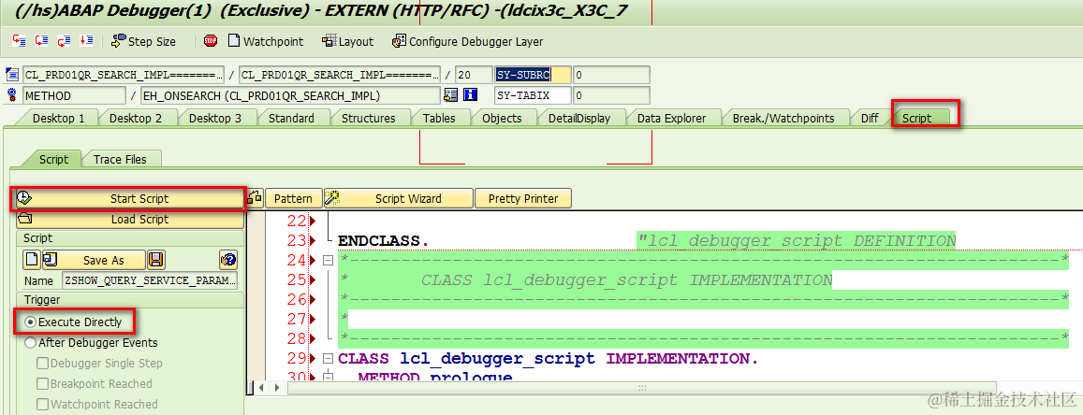Click the icon left of Pattern button
This screenshot has height=415, width=1083.
(255, 198)
